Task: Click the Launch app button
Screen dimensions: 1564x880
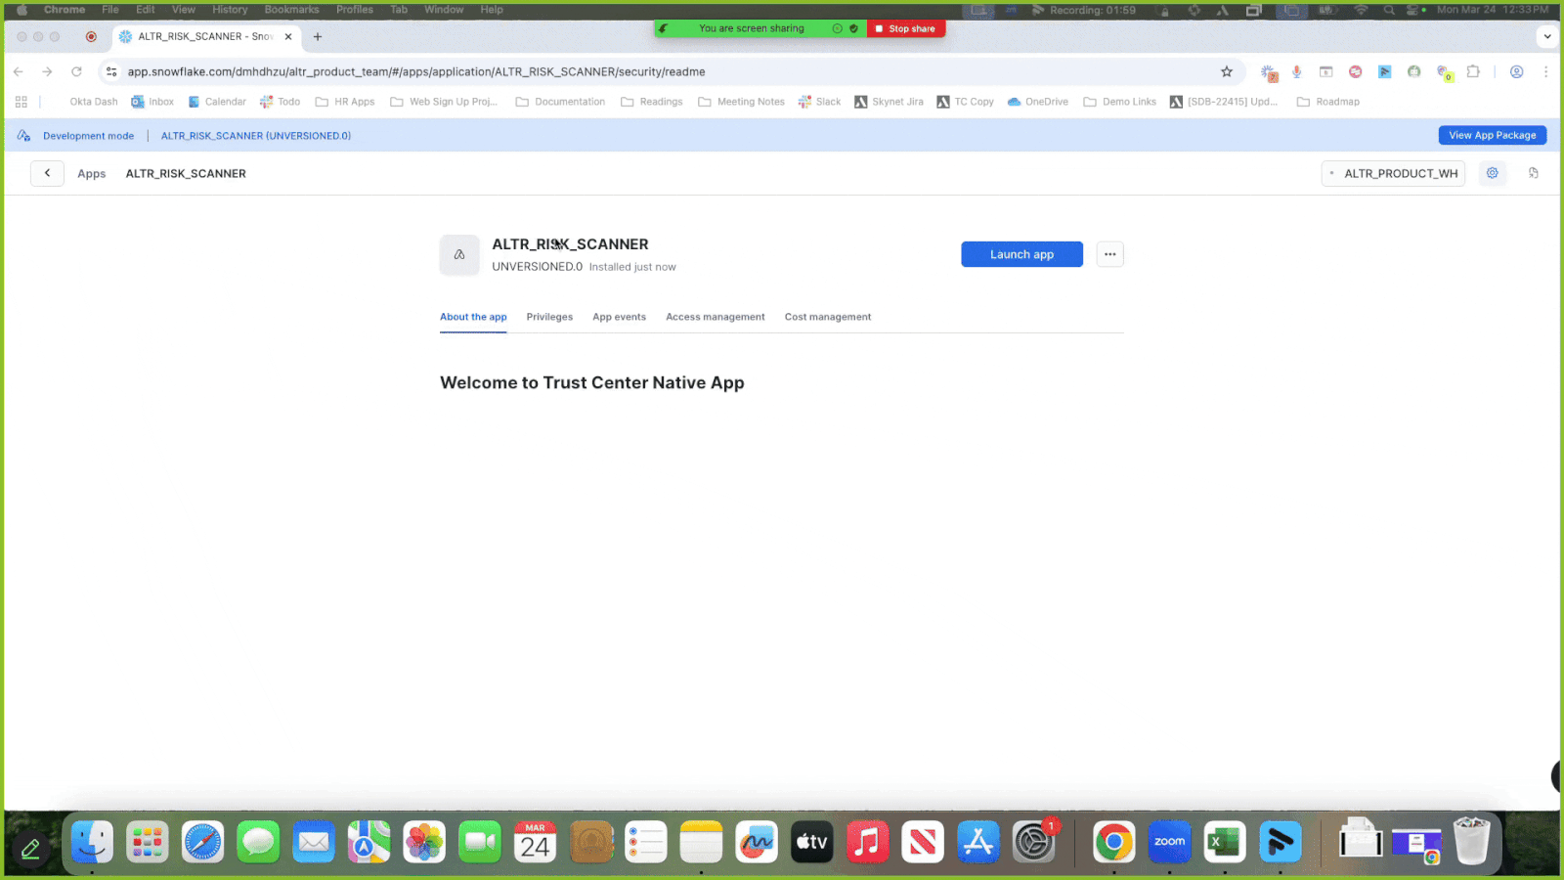Action: (x=1021, y=254)
